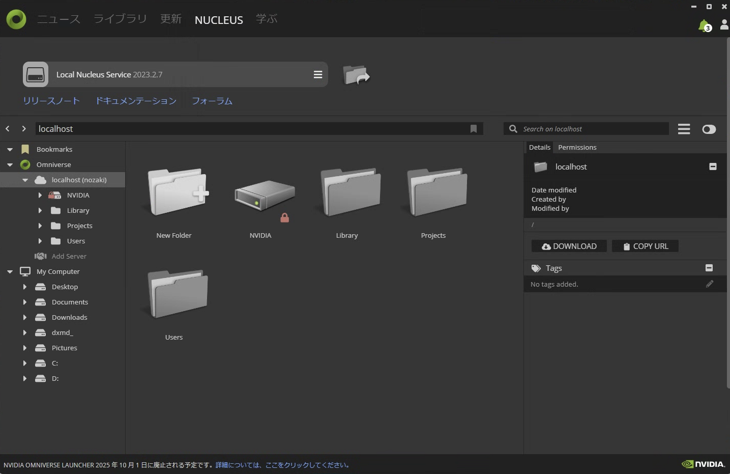Switch to the Permissions tab
730x474 pixels.
pos(577,147)
